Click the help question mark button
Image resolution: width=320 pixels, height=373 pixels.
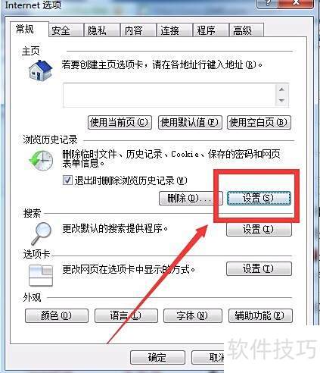268,4
